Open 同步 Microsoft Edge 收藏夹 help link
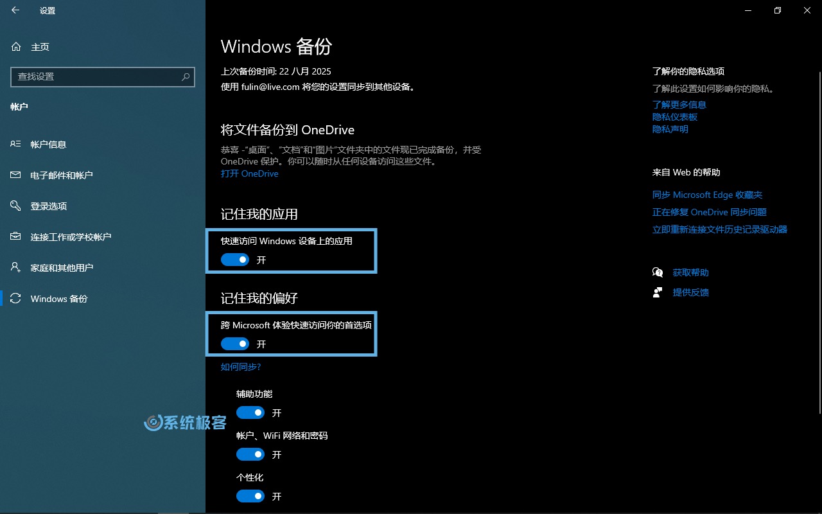The height and width of the screenshot is (514, 822). coord(708,195)
